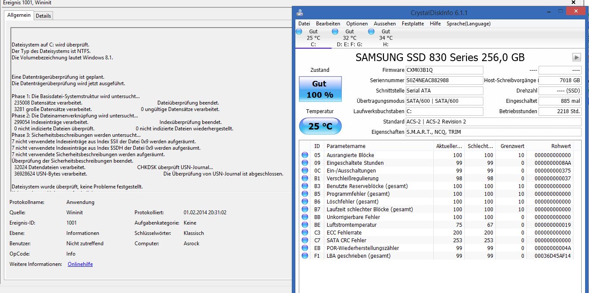The width and height of the screenshot is (589, 293).
Task: Open the Optionen menu
Action: 357,24
